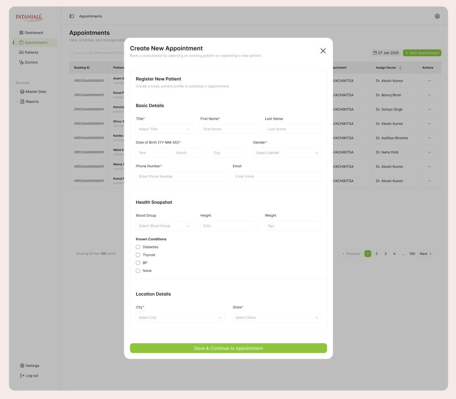Click the Last Name field

293,129
